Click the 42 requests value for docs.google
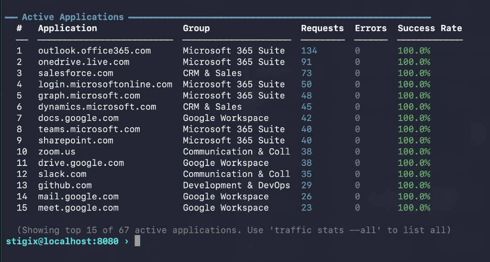 pyautogui.click(x=307, y=118)
